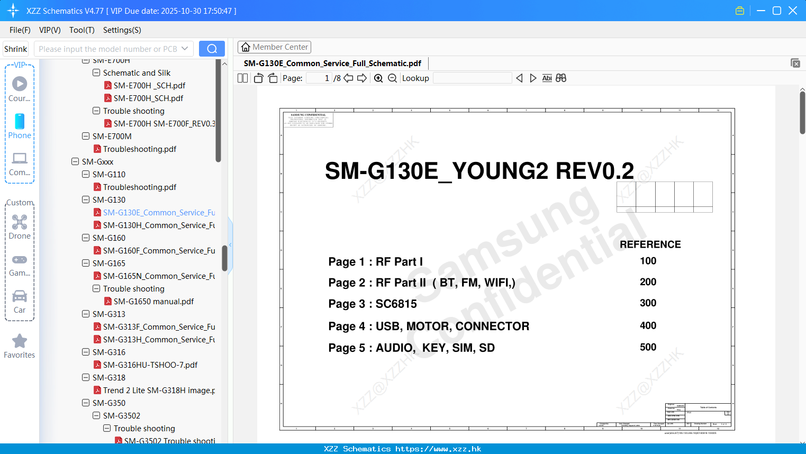Open the VIP(V) menu
This screenshot has height=454, width=806.
50,30
